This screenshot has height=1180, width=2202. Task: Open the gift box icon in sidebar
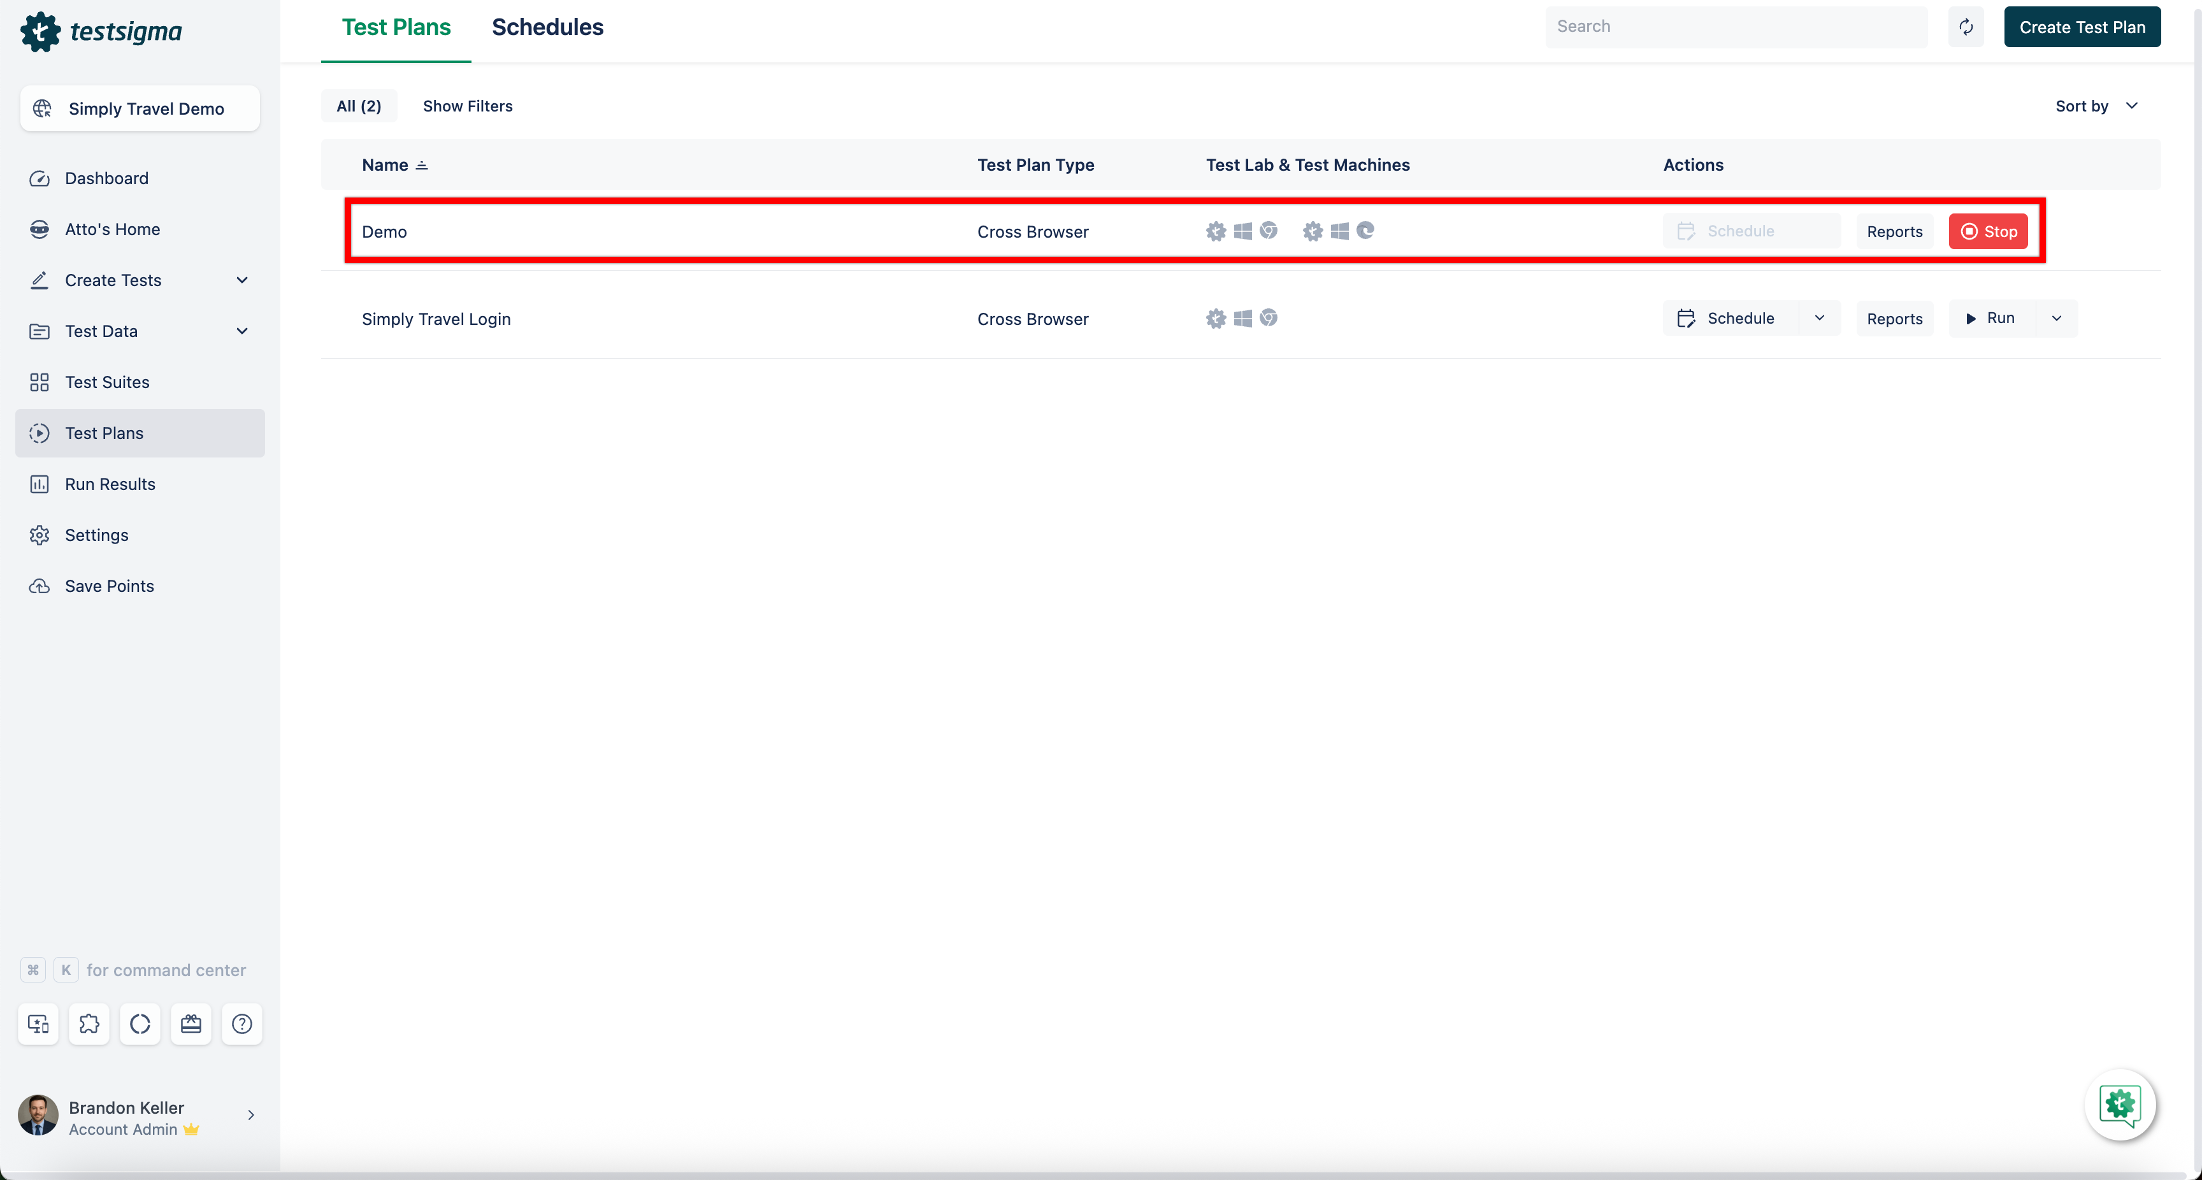pos(191,1023)
